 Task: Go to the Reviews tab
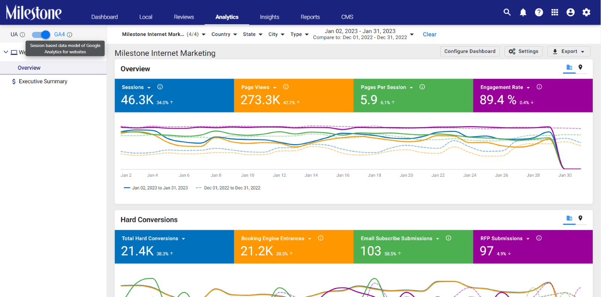tap(184, 17)
